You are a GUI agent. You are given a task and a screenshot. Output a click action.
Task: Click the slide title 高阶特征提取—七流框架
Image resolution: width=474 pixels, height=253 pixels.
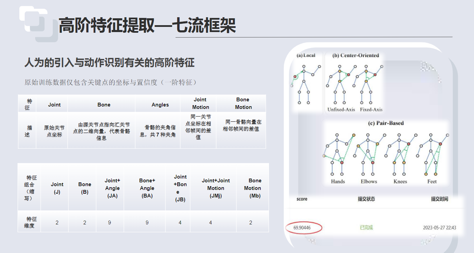(147, 25)
